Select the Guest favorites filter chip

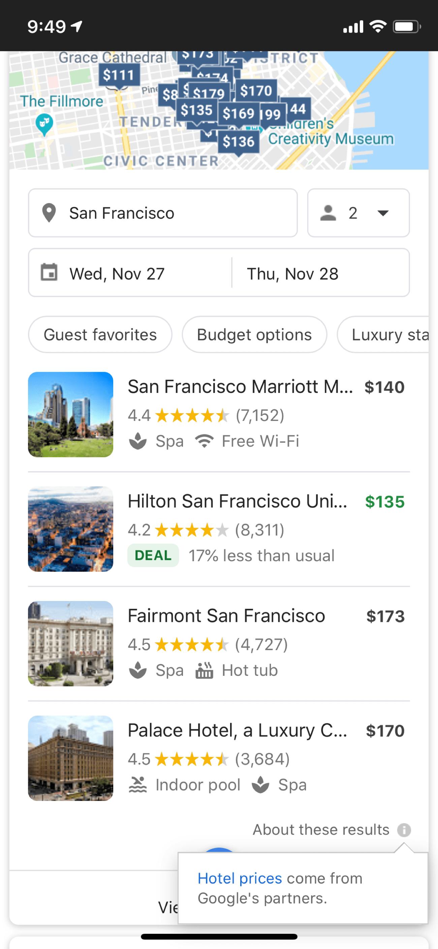[100, 335]
